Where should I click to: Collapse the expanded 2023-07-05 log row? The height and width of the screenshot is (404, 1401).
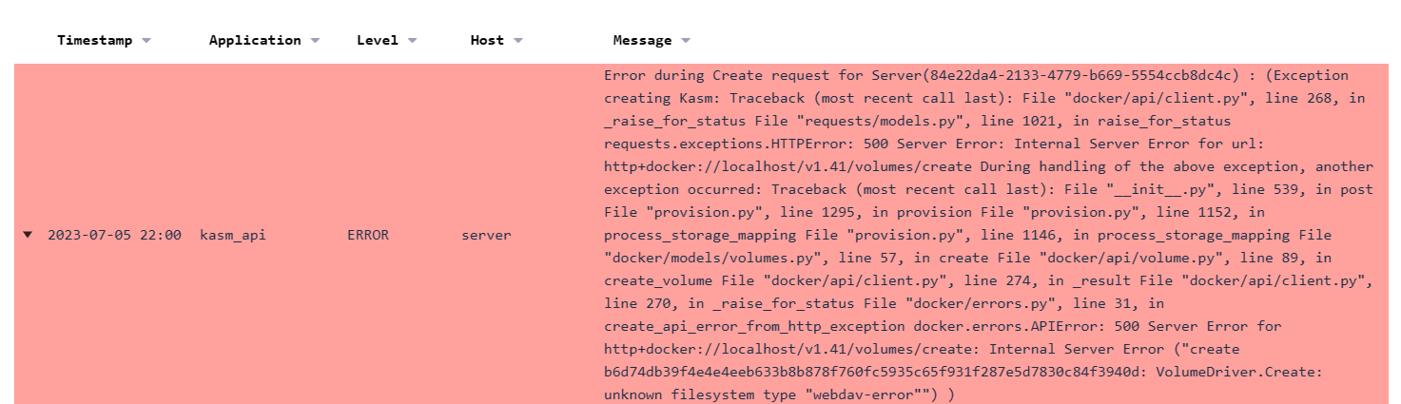28,235
